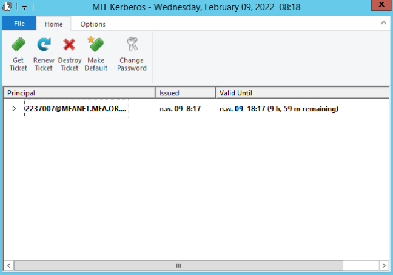The height and width of the screenshot is (275, 393).
Task: Select the 2237007@MEANET.MEA.OR principal entry
Action: (x=76, y=109)
